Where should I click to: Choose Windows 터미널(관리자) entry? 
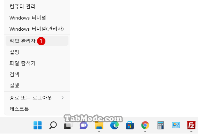pos(37,29)
